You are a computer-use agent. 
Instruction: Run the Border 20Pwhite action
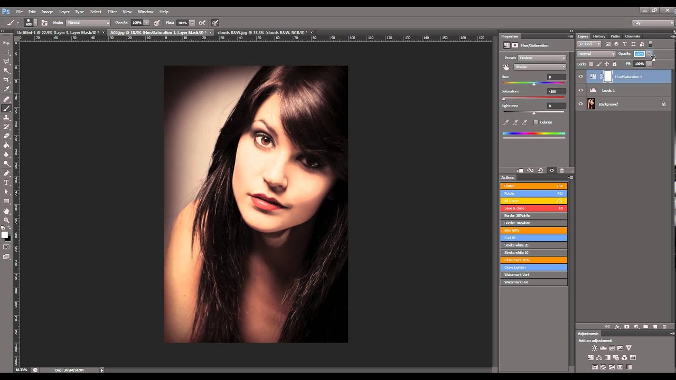pos(533,215)
